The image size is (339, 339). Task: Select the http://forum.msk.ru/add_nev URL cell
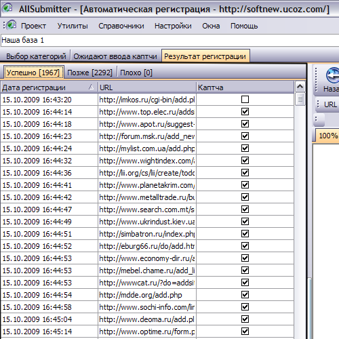click(147, 136)
